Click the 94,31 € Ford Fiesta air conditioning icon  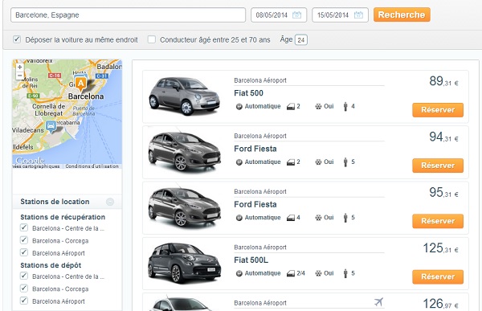[318, 162]
